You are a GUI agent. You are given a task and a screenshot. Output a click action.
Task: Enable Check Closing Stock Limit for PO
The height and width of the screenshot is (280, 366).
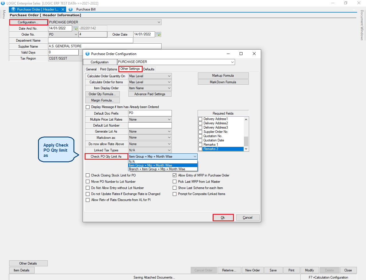pos(88,175)
